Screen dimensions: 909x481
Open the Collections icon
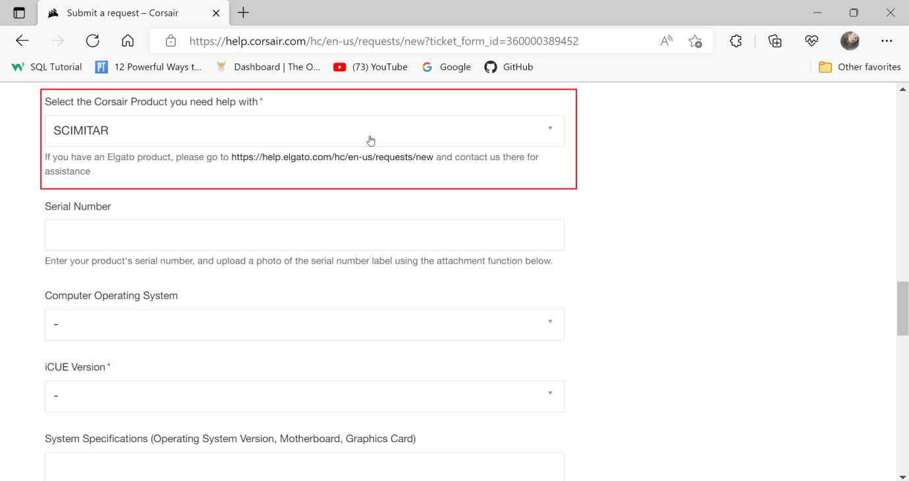tap(775, 41)
